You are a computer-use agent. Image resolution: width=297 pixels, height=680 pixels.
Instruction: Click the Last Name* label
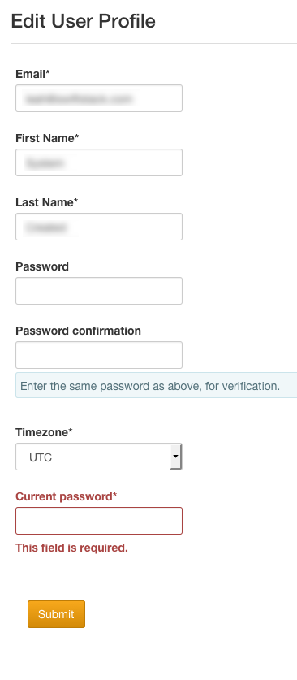pyautogui.click(x=47, y=202)
